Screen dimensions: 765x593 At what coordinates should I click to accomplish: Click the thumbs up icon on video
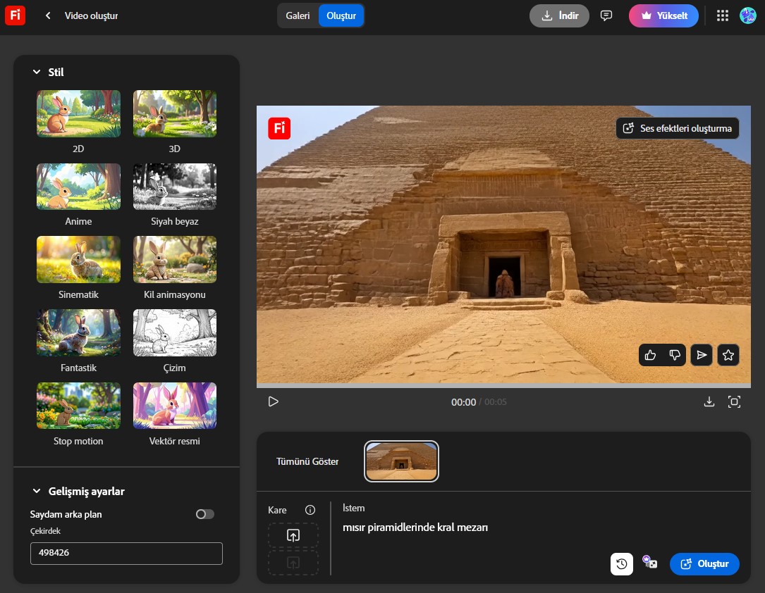650,355
